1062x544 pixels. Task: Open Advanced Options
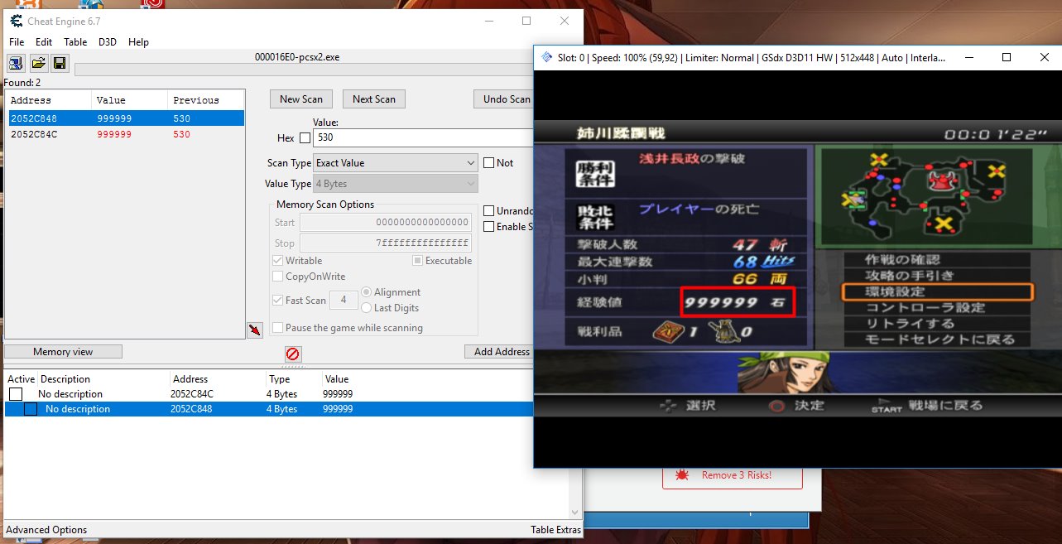(x=46, y=530)
